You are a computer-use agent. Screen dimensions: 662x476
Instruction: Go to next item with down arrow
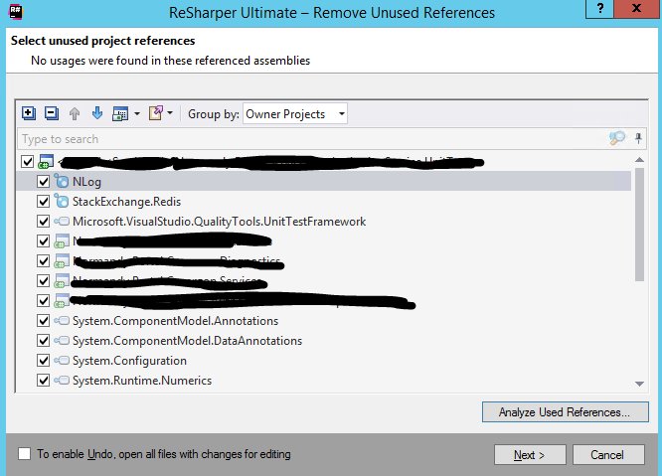pos(97,113)
